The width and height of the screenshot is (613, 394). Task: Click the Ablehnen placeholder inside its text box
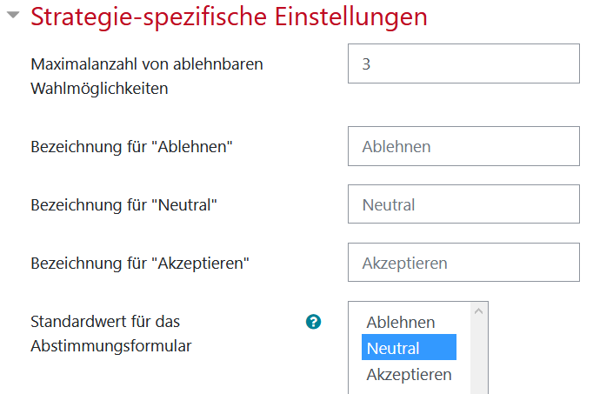pyautogui.click(x=396, y=147)
